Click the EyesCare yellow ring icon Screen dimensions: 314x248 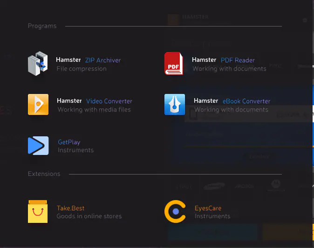coord(175,211)
